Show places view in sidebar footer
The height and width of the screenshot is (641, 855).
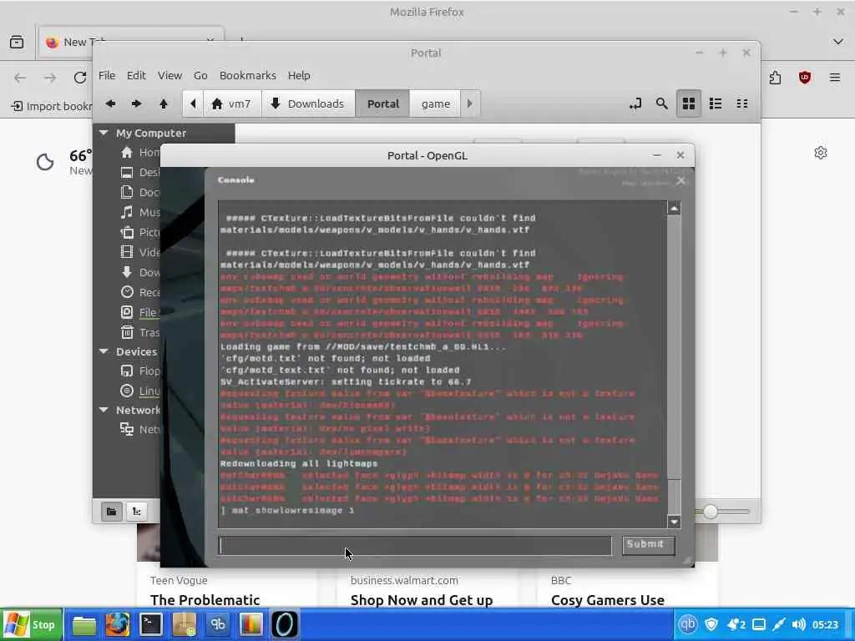111,512
